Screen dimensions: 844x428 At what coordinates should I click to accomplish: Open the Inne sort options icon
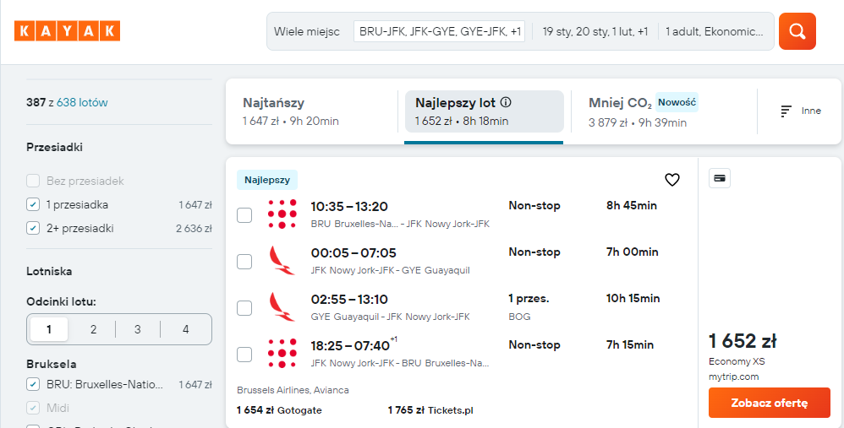pos(786,111)
